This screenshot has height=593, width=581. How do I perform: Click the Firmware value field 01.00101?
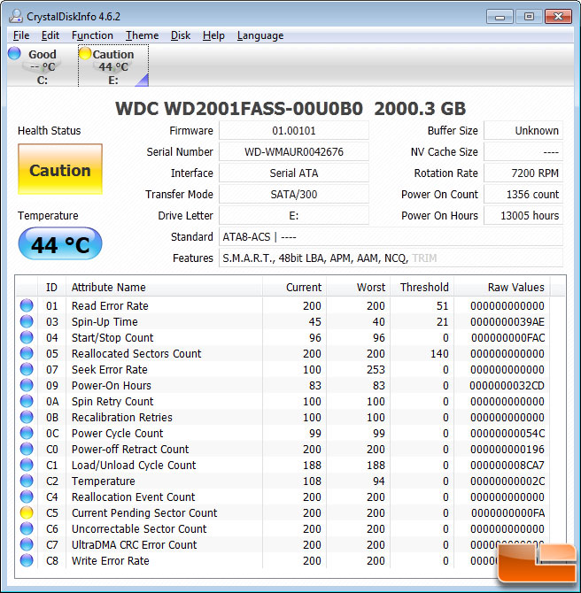(x=293, y=131)
